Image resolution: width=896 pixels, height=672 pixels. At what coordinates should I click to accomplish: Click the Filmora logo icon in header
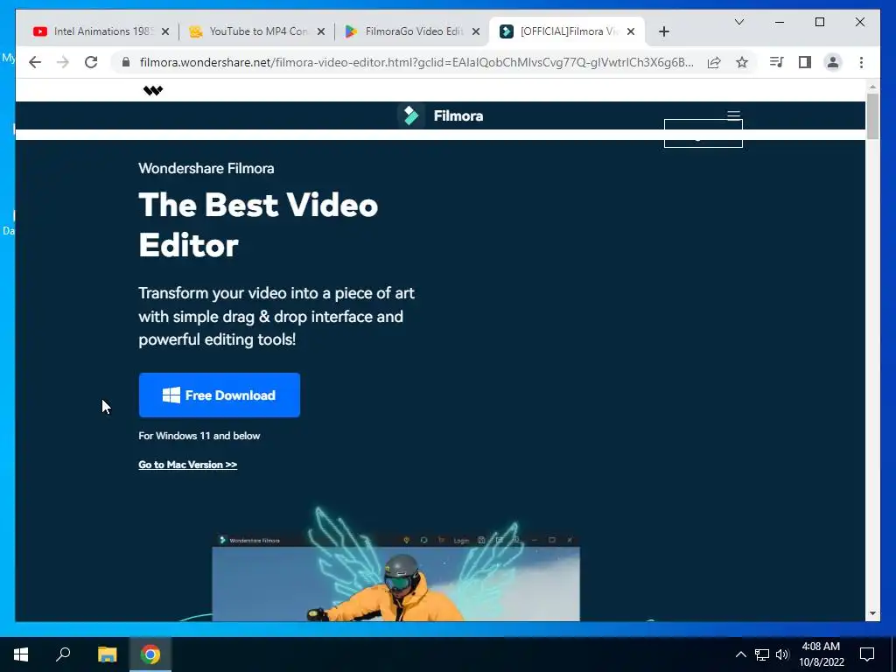pyautogui.click(x=411, y=115)
